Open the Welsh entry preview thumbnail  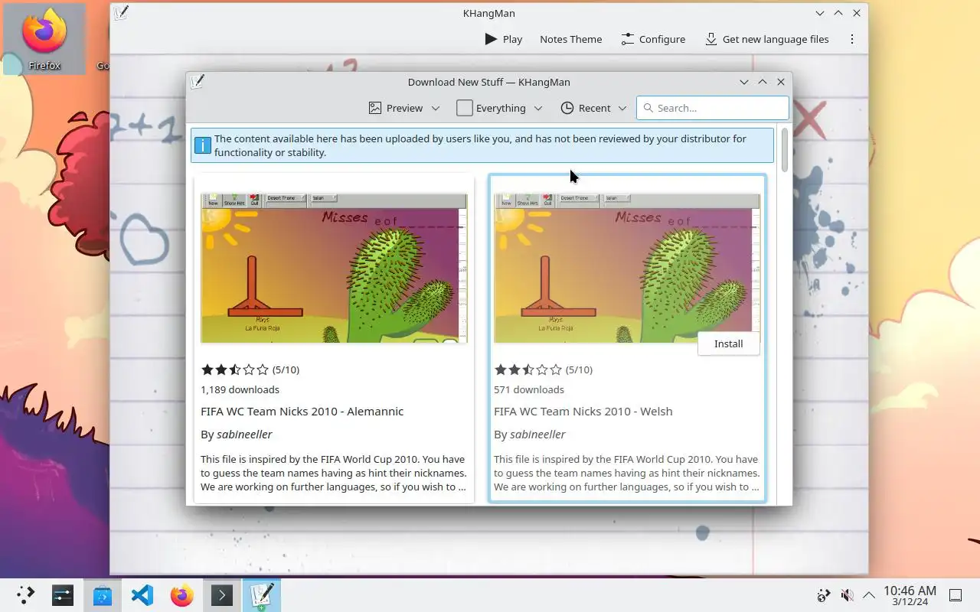627,268
